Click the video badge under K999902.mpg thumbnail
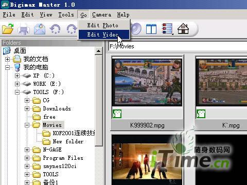247x185 pixels. point(117,114)
